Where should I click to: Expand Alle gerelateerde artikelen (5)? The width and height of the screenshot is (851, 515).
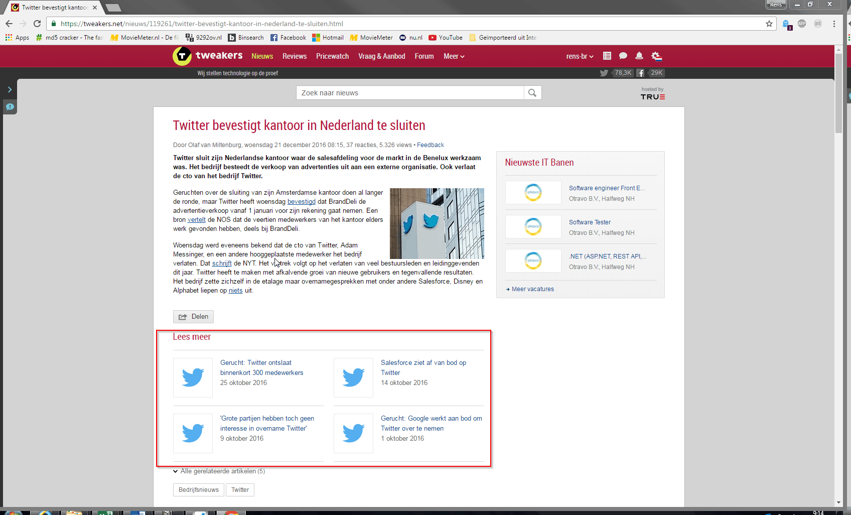pos(219,471)
